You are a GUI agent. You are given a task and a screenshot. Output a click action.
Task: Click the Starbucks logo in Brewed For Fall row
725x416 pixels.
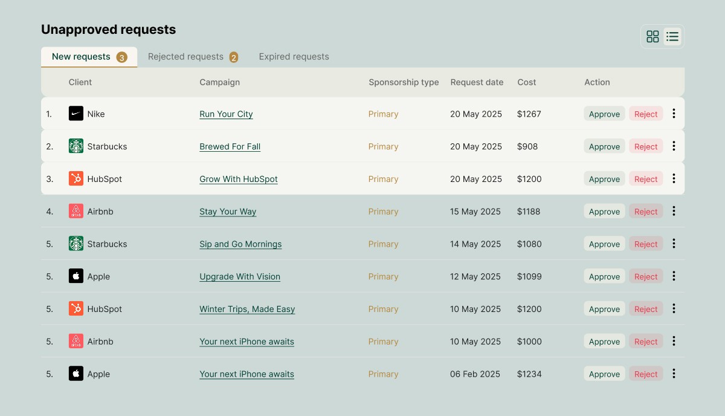pos(76,146)
